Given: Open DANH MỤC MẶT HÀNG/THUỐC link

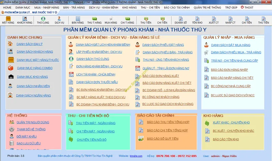Looking at the screenshot, I should [38, 60].
